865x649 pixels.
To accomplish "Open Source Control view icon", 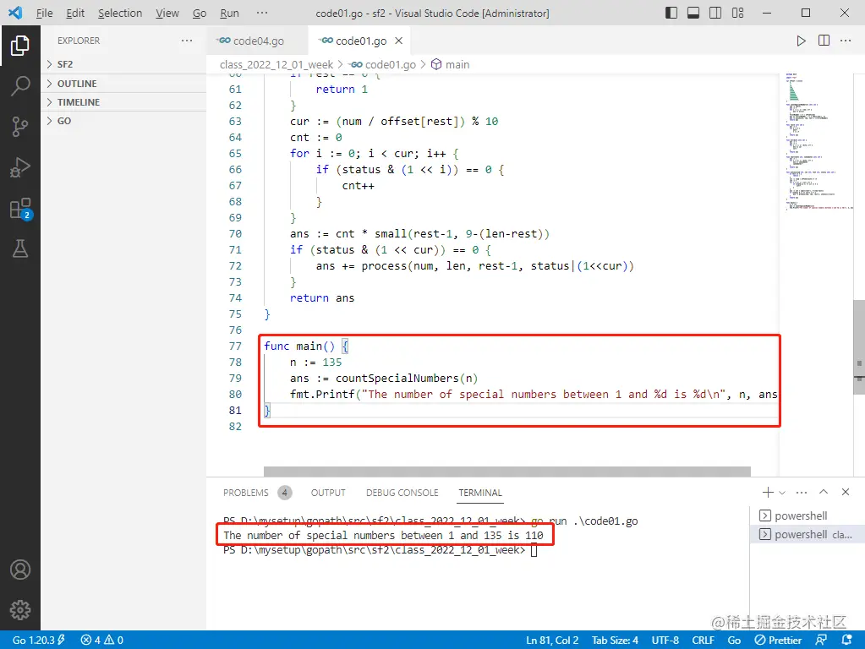I will (19, 126).
